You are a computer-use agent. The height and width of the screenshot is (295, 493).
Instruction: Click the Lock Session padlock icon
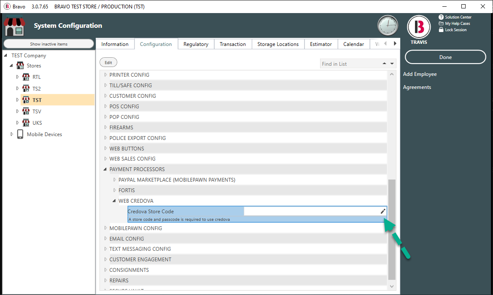(441, 30)
